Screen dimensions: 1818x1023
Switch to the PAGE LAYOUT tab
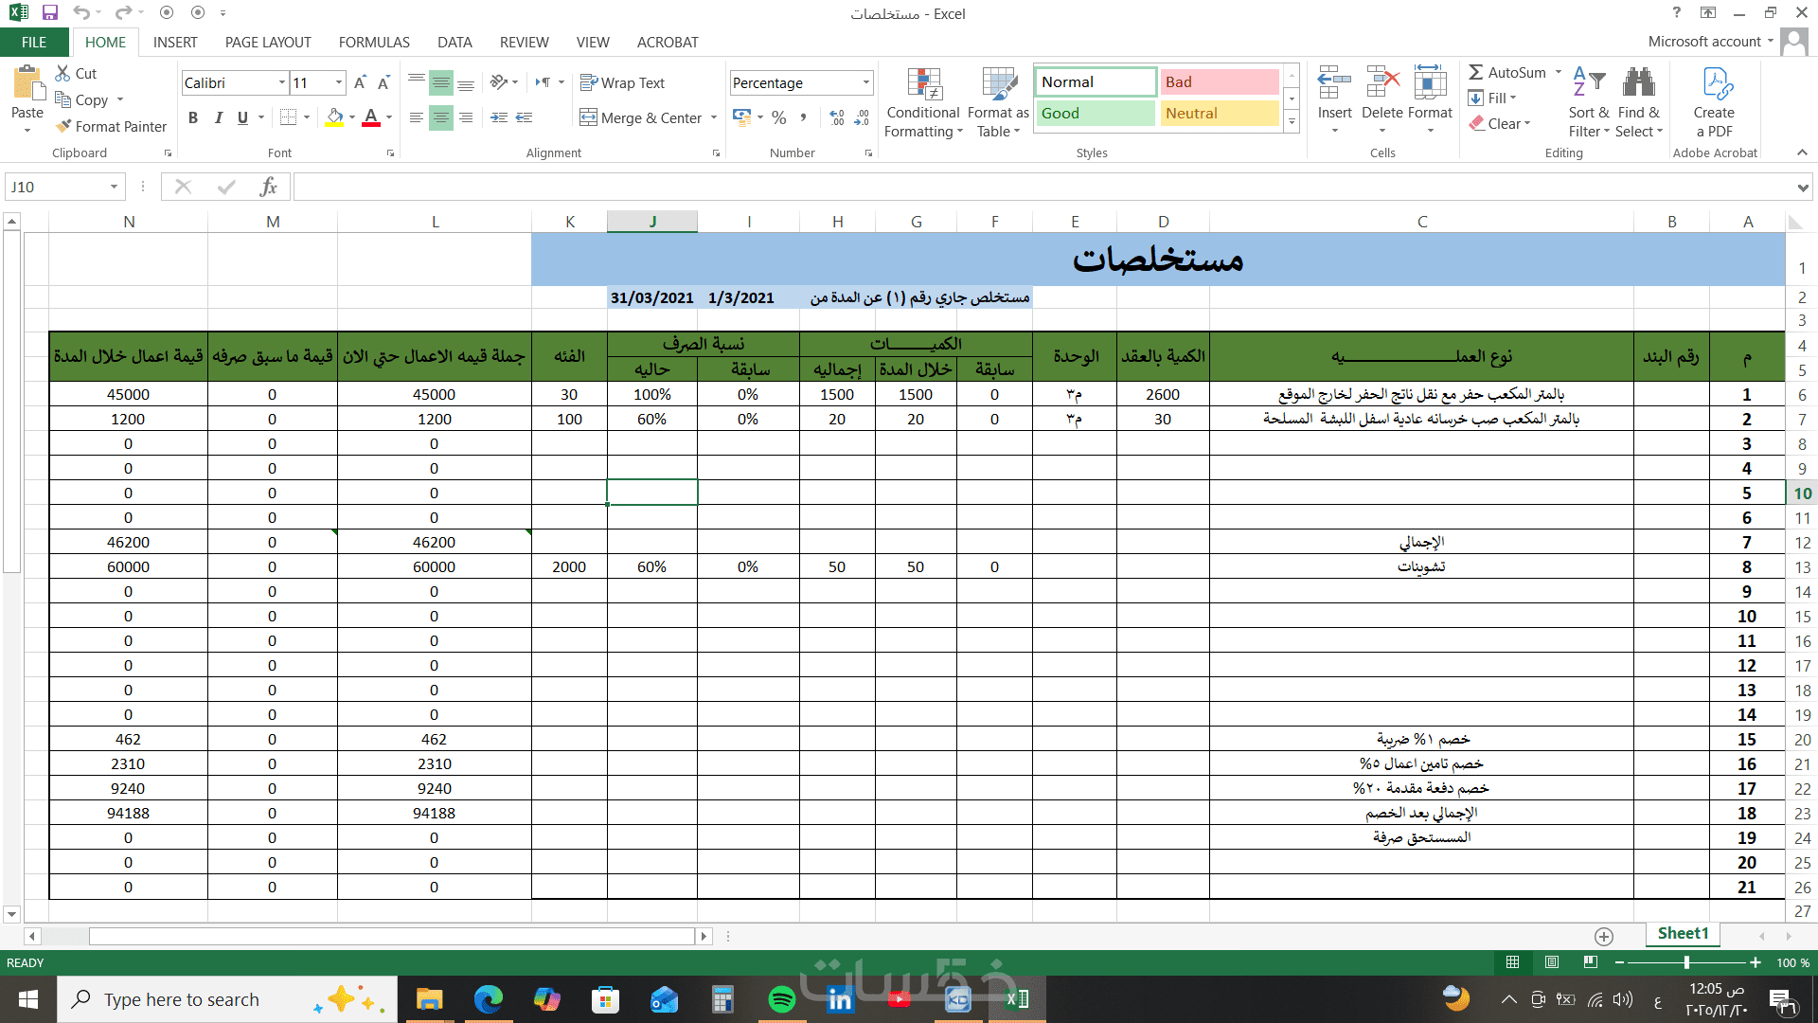pos(268,42)
